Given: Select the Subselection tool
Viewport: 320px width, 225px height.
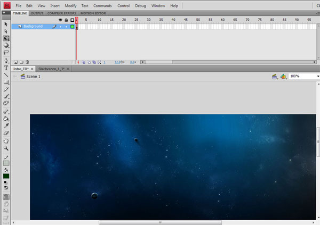Looking at the screenshot, I should pos(6,31).
